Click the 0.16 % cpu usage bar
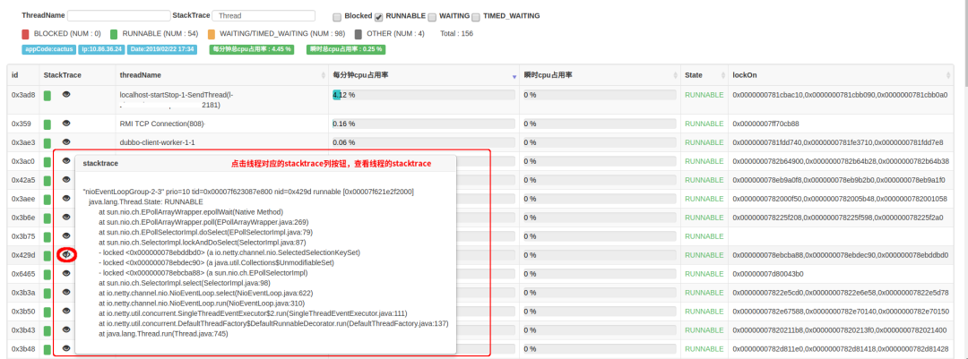This screenshot has height=359, width=968. [423, 124]
